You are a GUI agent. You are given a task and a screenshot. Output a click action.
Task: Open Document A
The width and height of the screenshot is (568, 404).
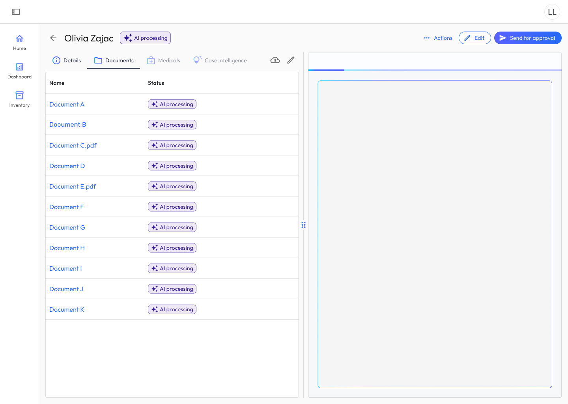pyautogui.click(x=67, y=104)
